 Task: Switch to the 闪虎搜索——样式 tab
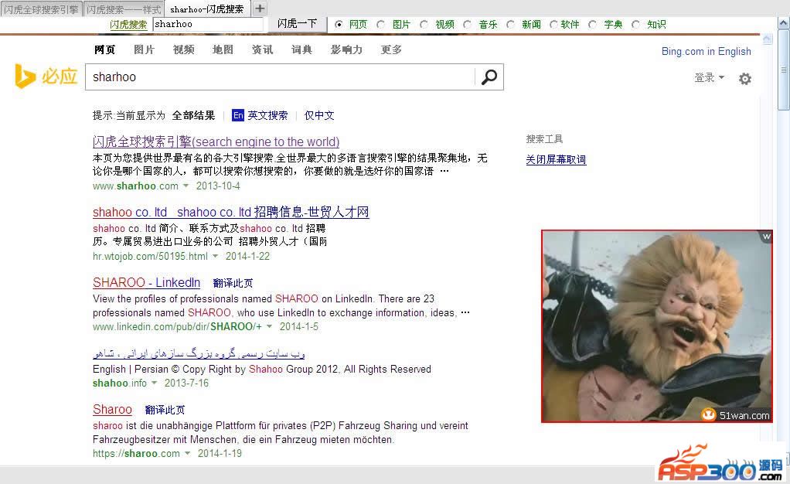(124, 9)
